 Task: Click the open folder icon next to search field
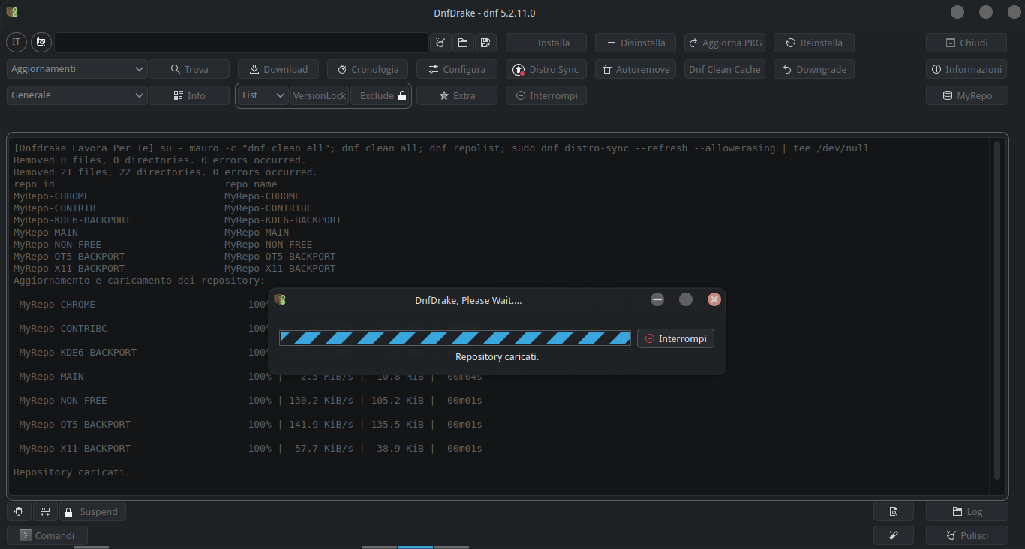pyautogui.click(x=463, y=43)
